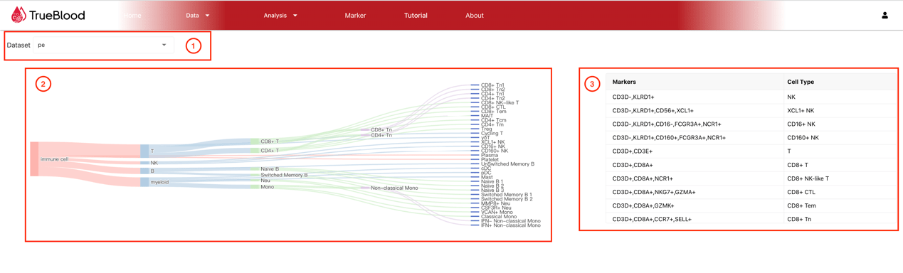This screenshot has width=903, height=273.
Task: Switch to the Tutorial page
Action: click(x=416, y=16)
